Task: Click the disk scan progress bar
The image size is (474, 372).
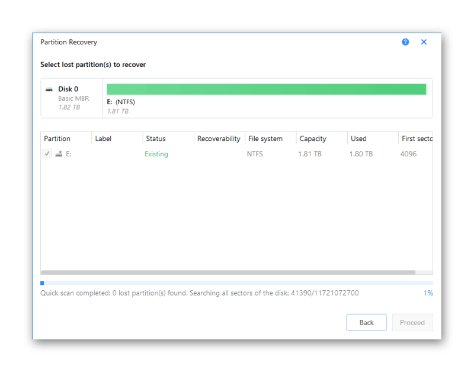Action: (x=236, y=283)
